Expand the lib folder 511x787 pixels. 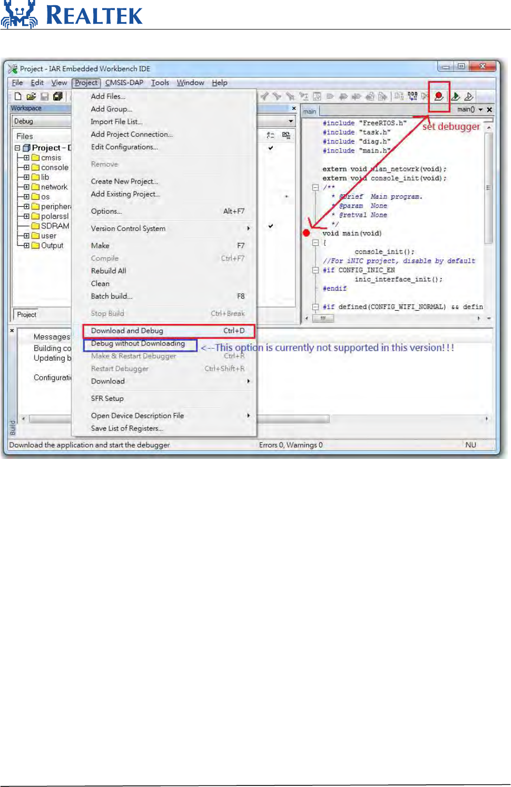pyautogui.click(x=26, y=177)
